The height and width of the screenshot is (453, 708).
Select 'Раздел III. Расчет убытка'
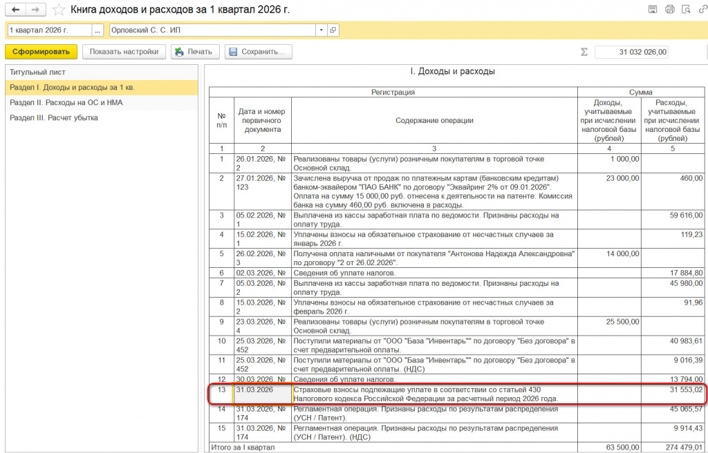point(101,118)
